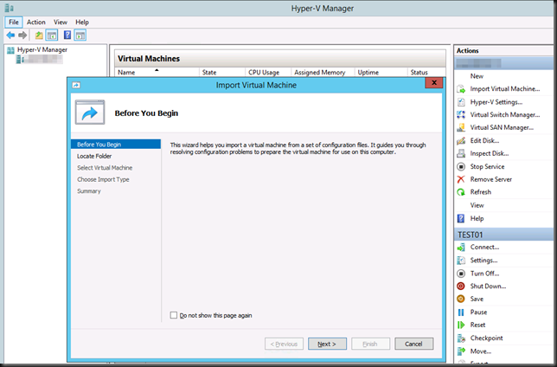Image resolution: width=557 pixels, height=367 pixels.
Task: Click Reset icon under TEST01
Action: click(x=461, y=325)
